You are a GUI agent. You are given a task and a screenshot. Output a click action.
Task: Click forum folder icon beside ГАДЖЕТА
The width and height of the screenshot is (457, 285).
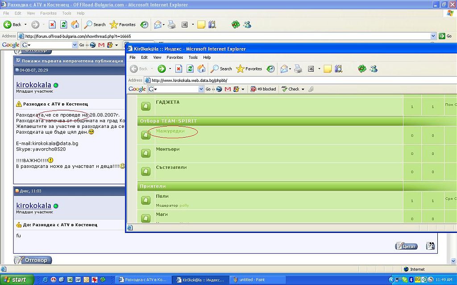tap(145, 106)
